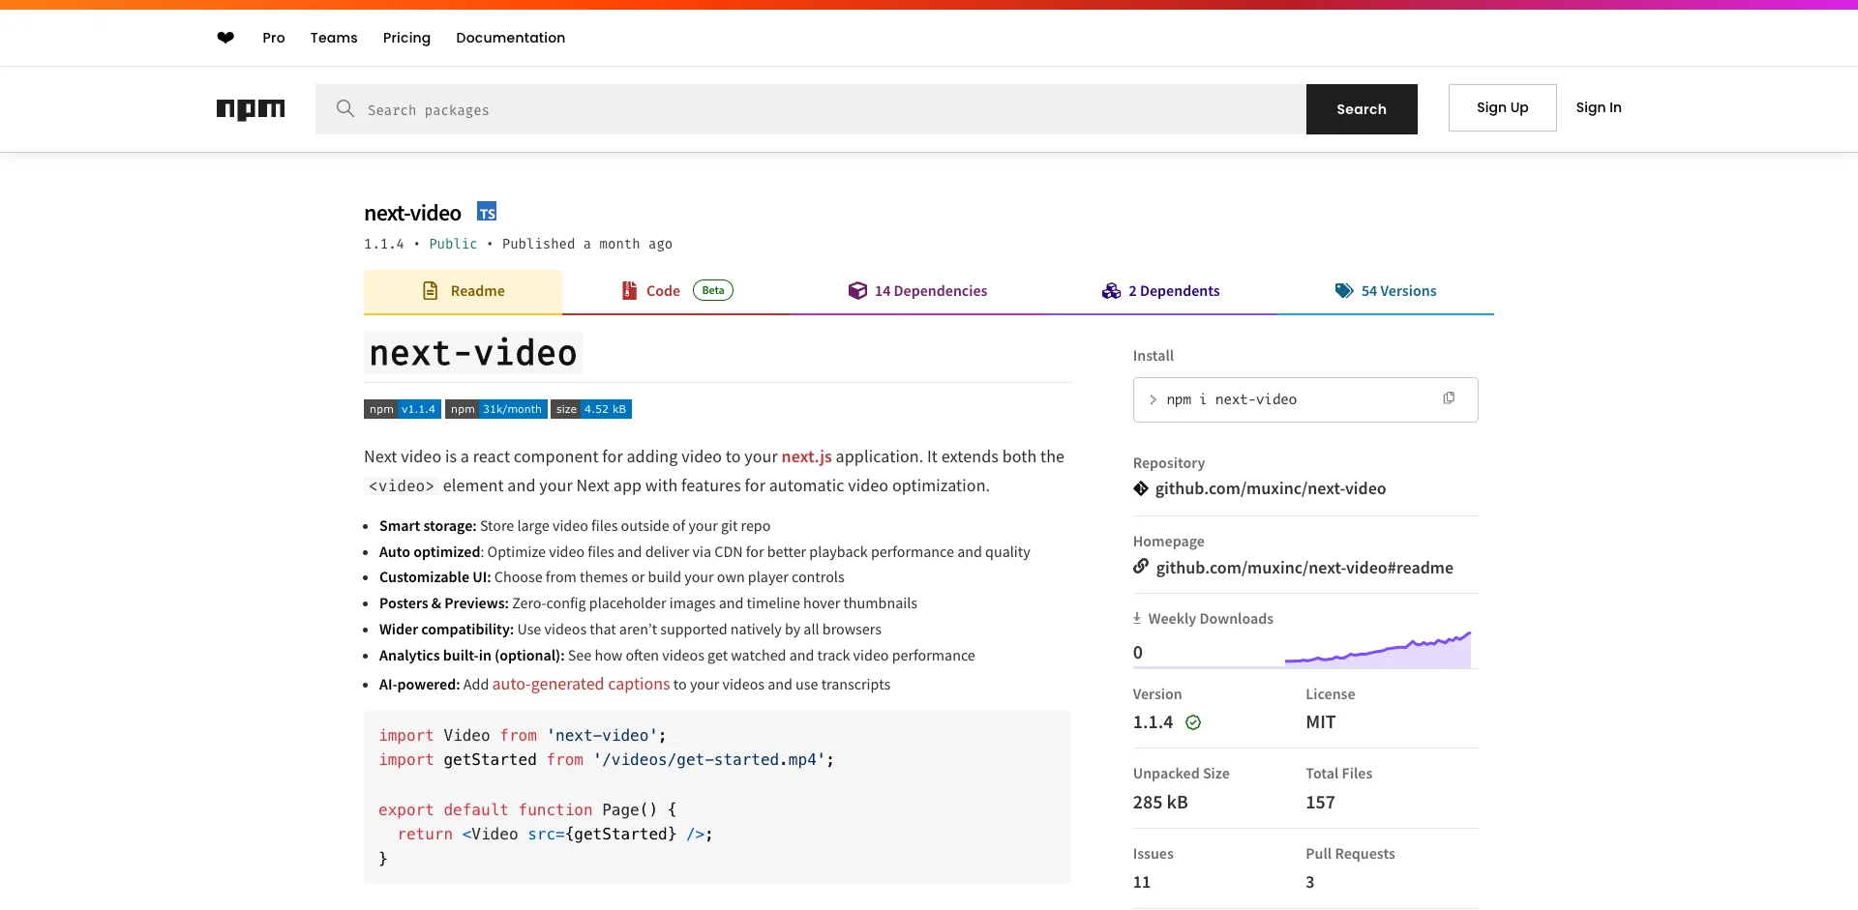Click the Dependencies cube icon
Viewport: 1858px width, 910px height.
[x=857, y=290]
